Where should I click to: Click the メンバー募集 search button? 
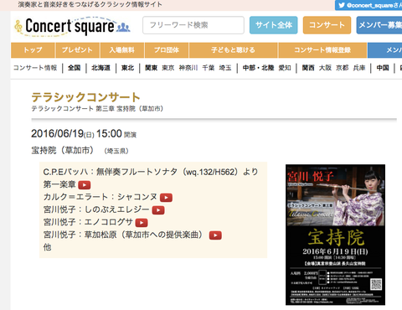tap(379, 25)
